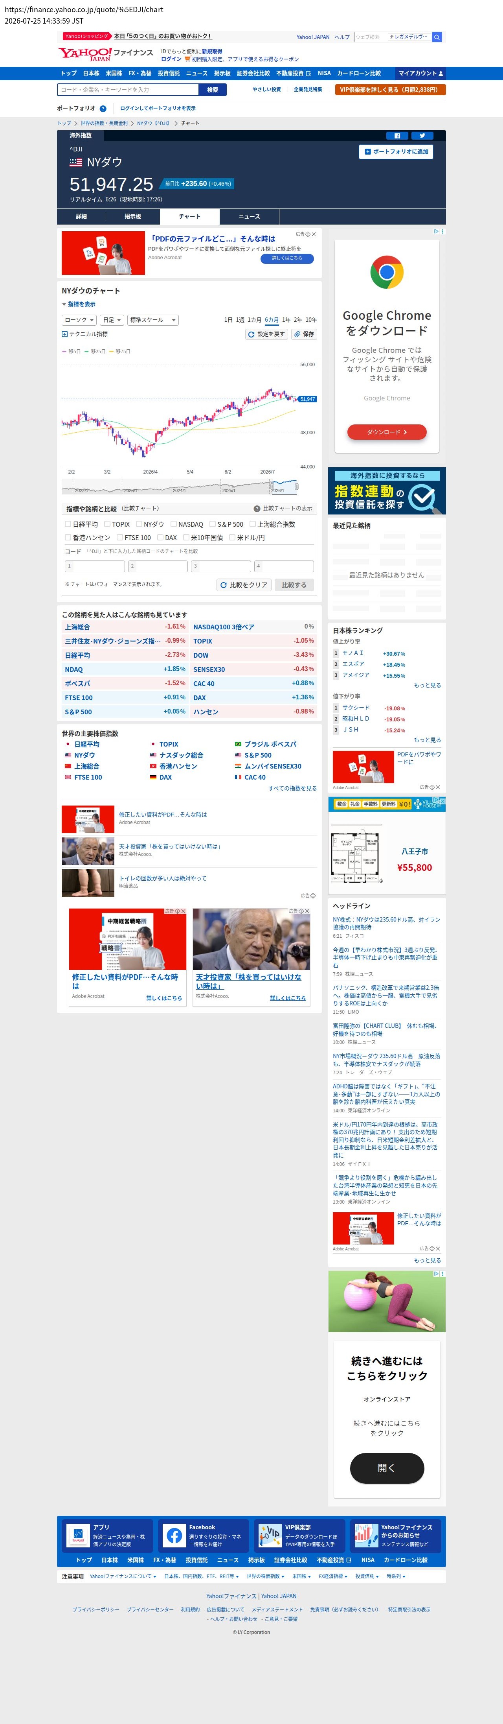503x1724 pixels.
Task: Click Brazil flag next to ブラジル ボベスパ
Action: point(238,744)
